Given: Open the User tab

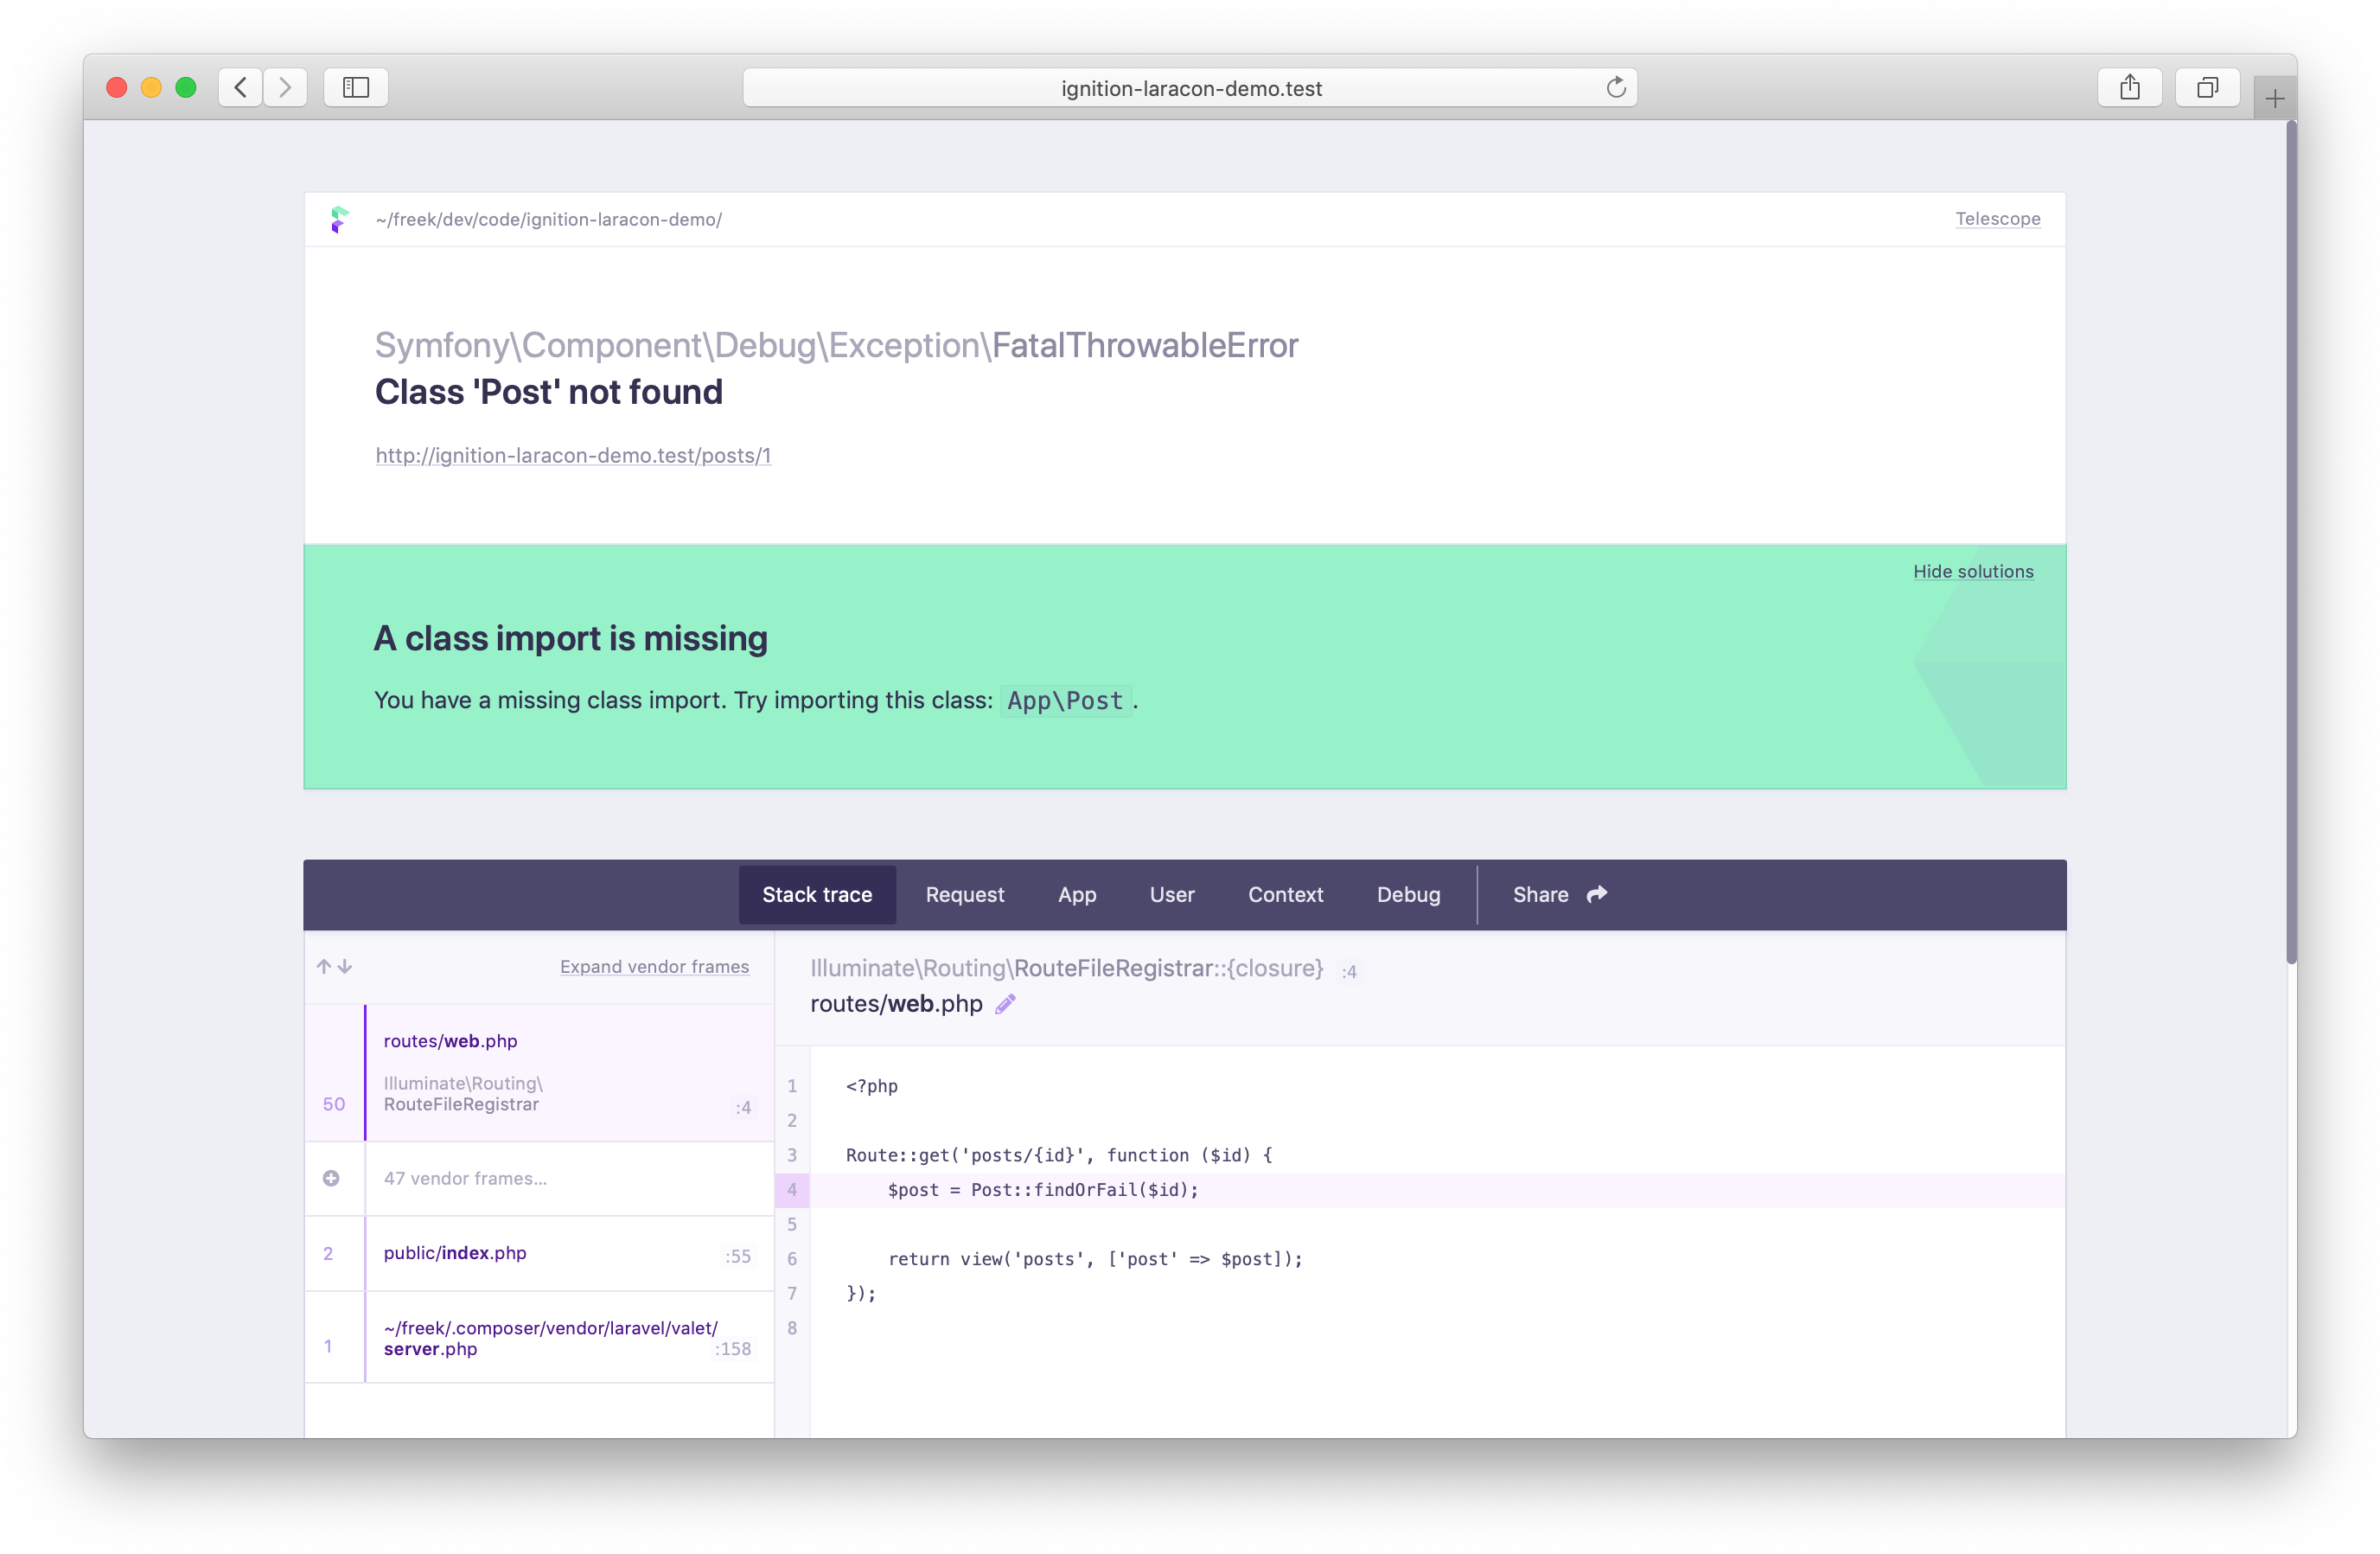Looking at the screenshot, I should pyautogui.click(x=1171, y=895).
